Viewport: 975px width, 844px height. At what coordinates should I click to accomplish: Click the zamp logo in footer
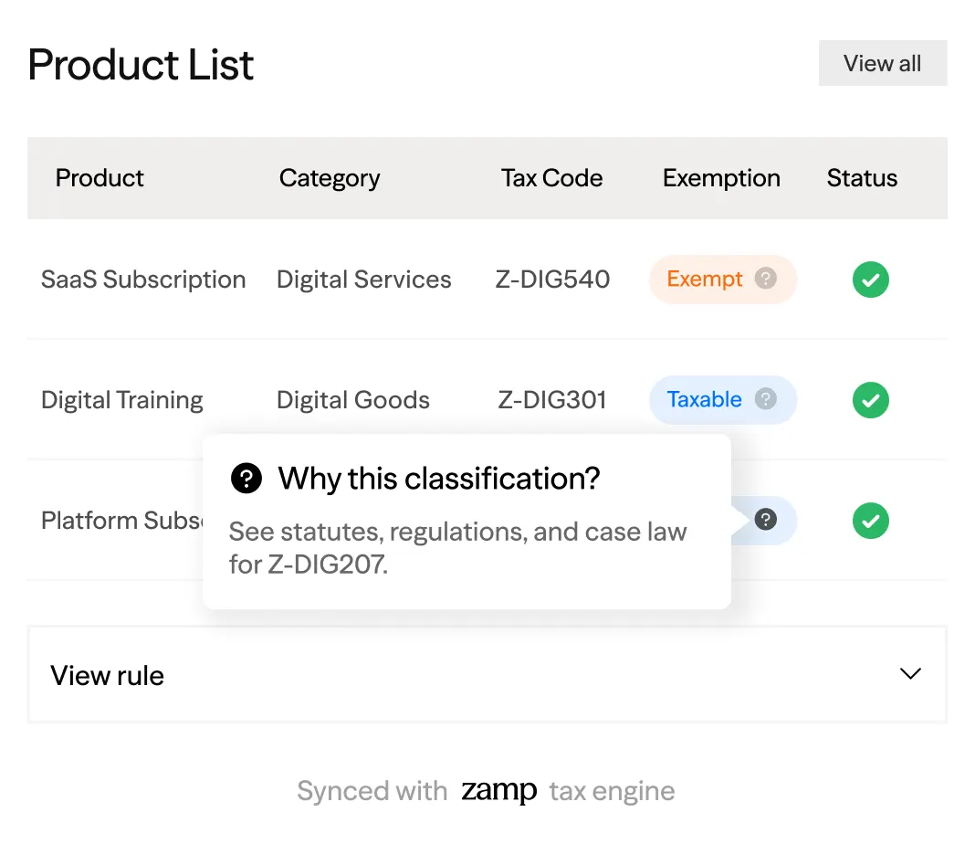498,791
